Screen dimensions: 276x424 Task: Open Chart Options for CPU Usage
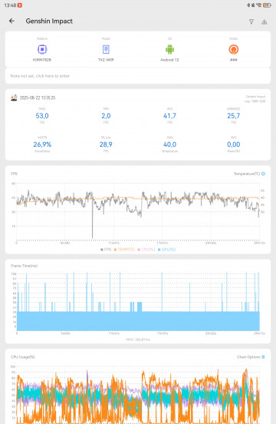click(x=251, y=357)
